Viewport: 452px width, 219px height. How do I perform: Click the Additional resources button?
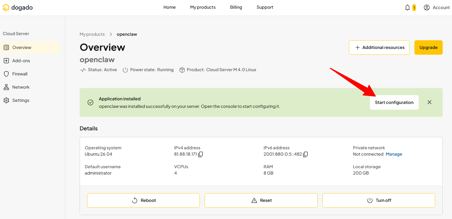pyautogui.click(x=379, y=47)
